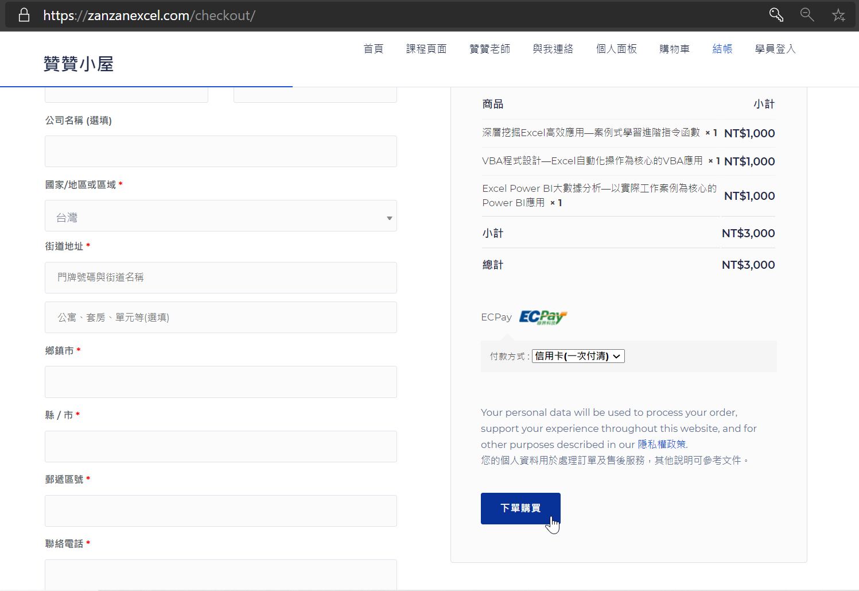Image resolution: width=859 pixels, height=591 pixels.
Task: Go to 贊贊老師 page
Action: coord(489,49)
